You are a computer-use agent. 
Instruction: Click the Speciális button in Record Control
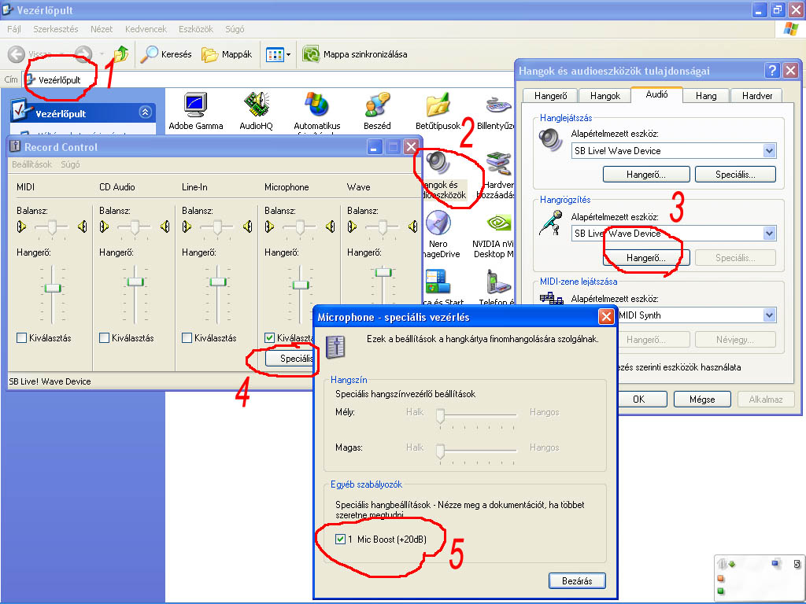point(291,358)
